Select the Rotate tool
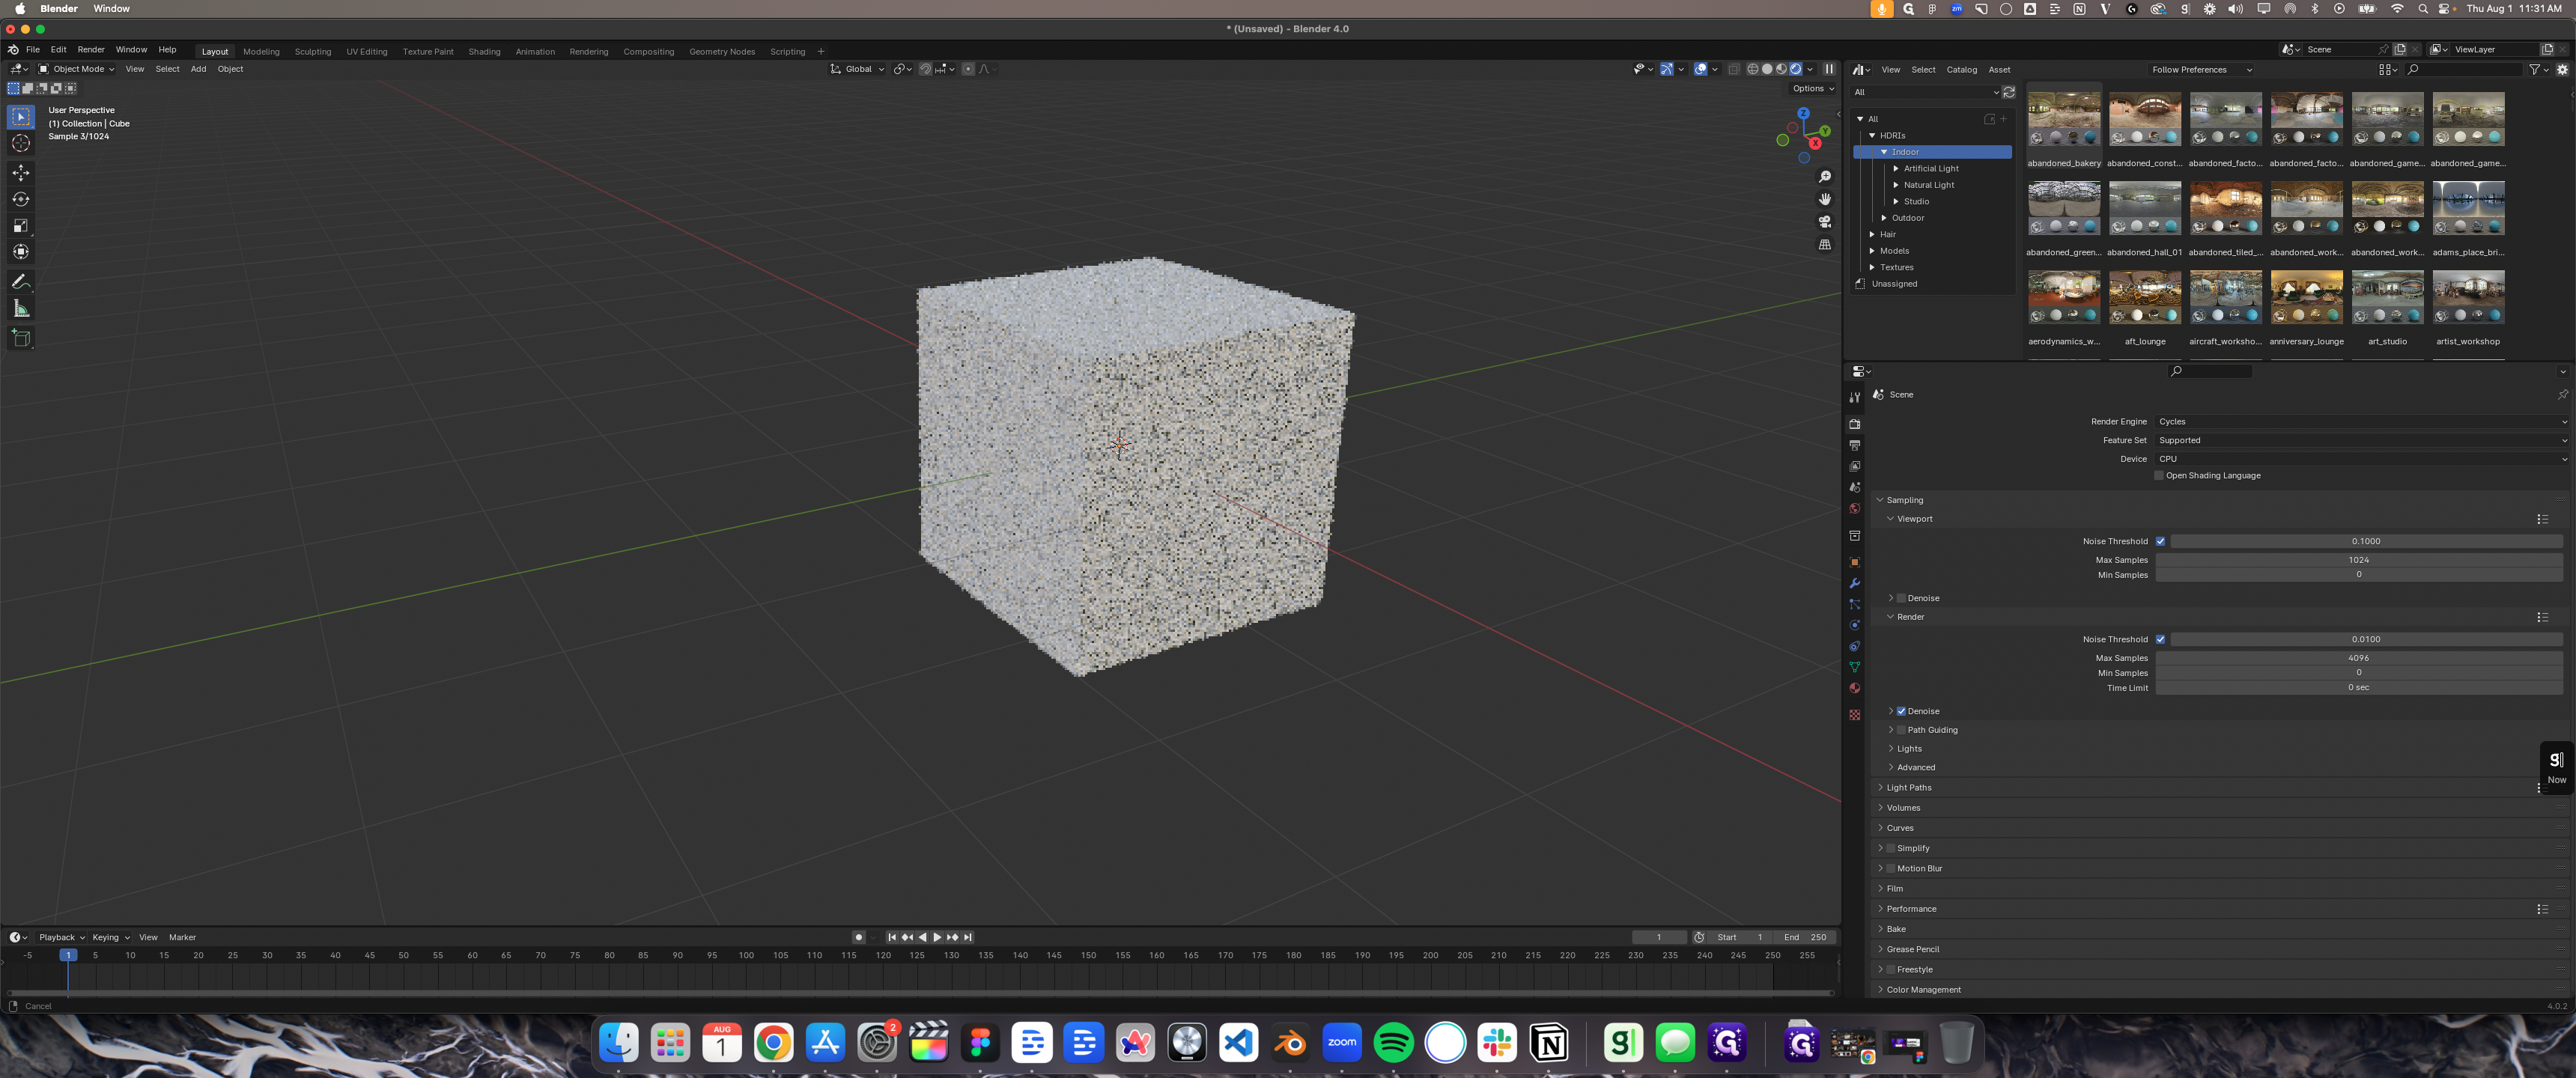The width and height of the screenshot is (2576, 1078). click(21, 199)
